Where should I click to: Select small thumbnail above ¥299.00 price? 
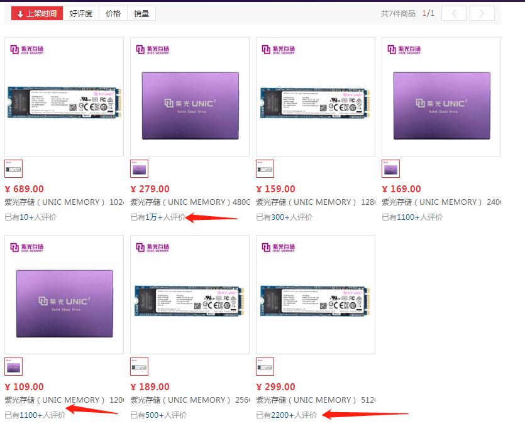265,366
